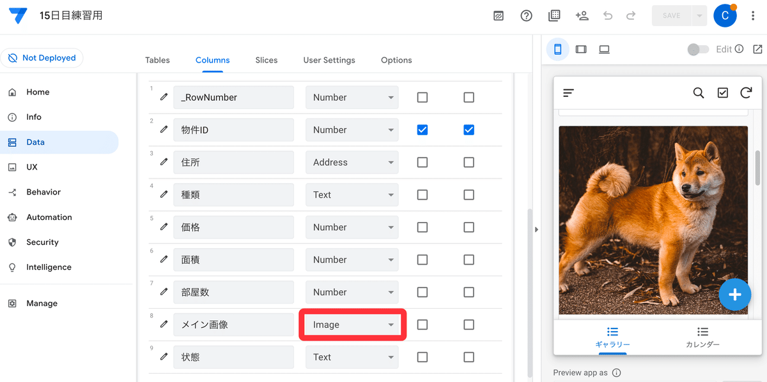Refresh the app preview data

[746, 92]
